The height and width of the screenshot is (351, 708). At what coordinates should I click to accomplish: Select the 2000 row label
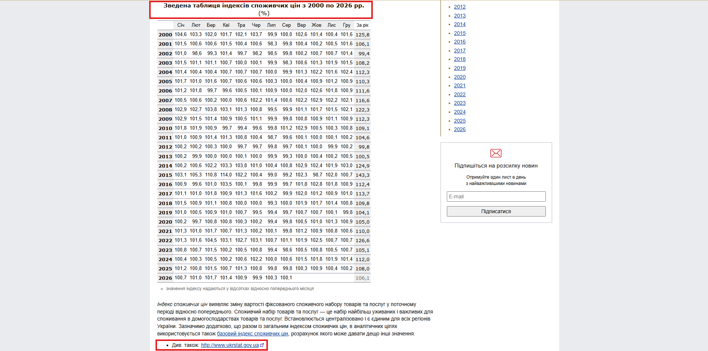coord(165,35)
